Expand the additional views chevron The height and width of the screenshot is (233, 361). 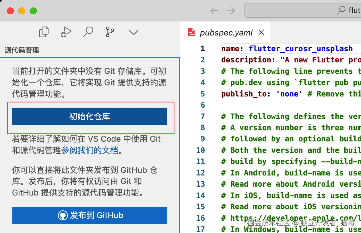(133, 32)
